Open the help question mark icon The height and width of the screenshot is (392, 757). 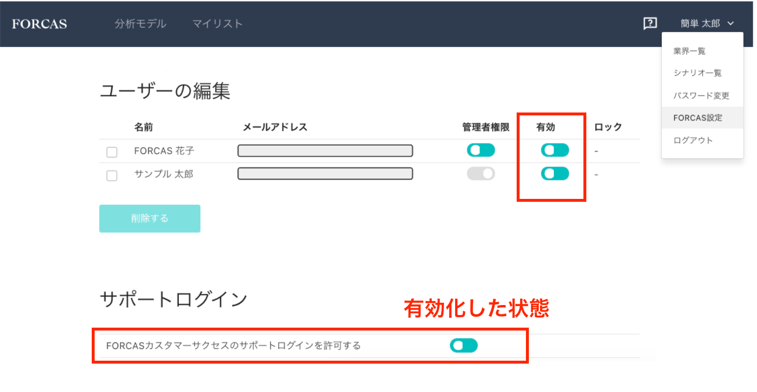tap(650, 23)
